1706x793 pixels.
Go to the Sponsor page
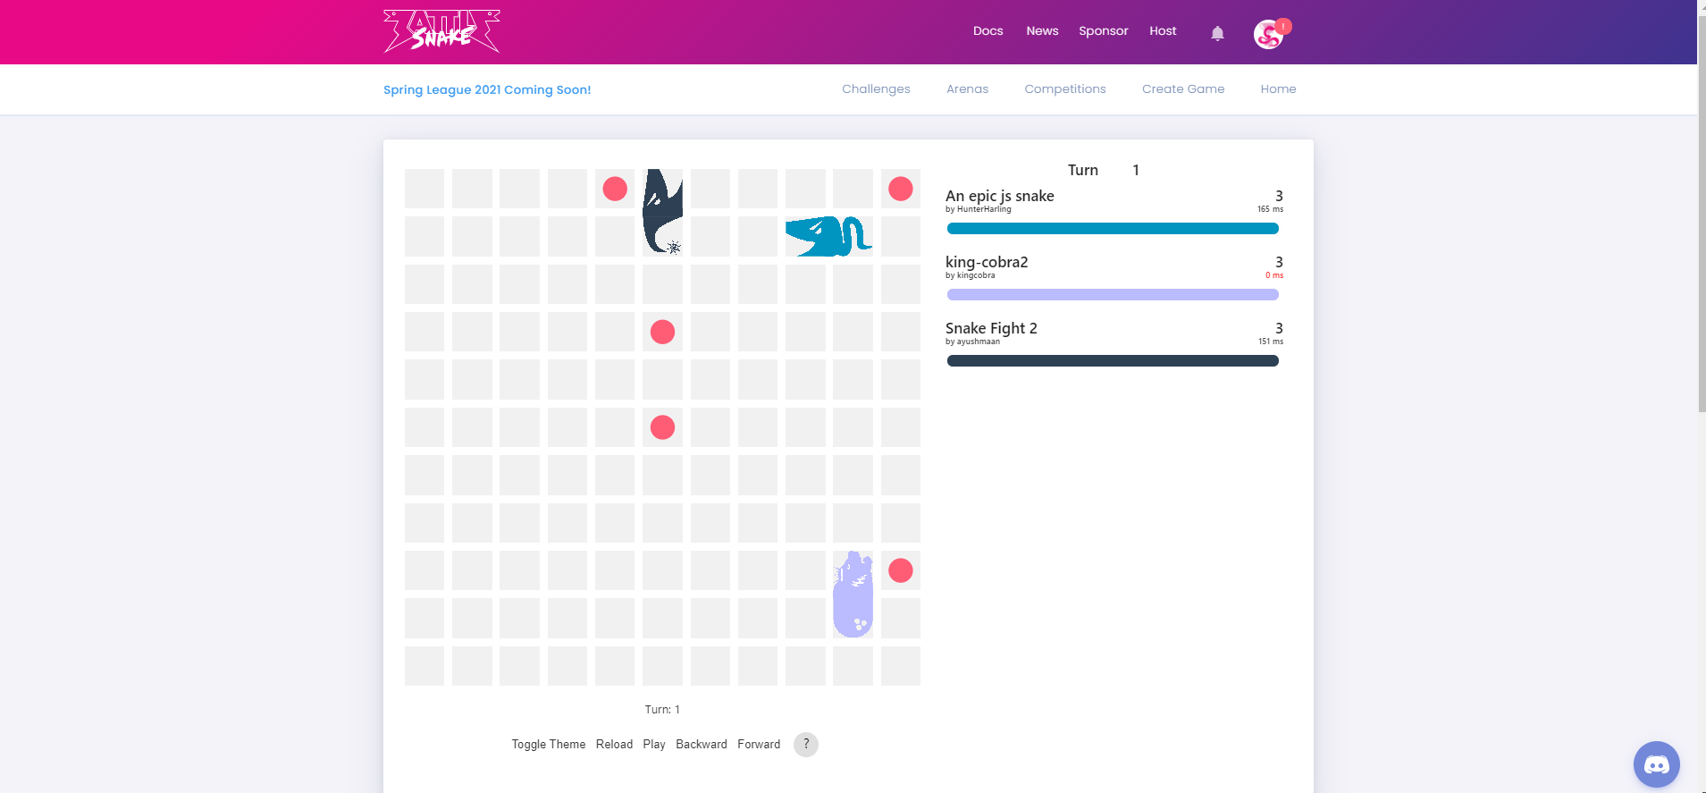(1104, 31)
